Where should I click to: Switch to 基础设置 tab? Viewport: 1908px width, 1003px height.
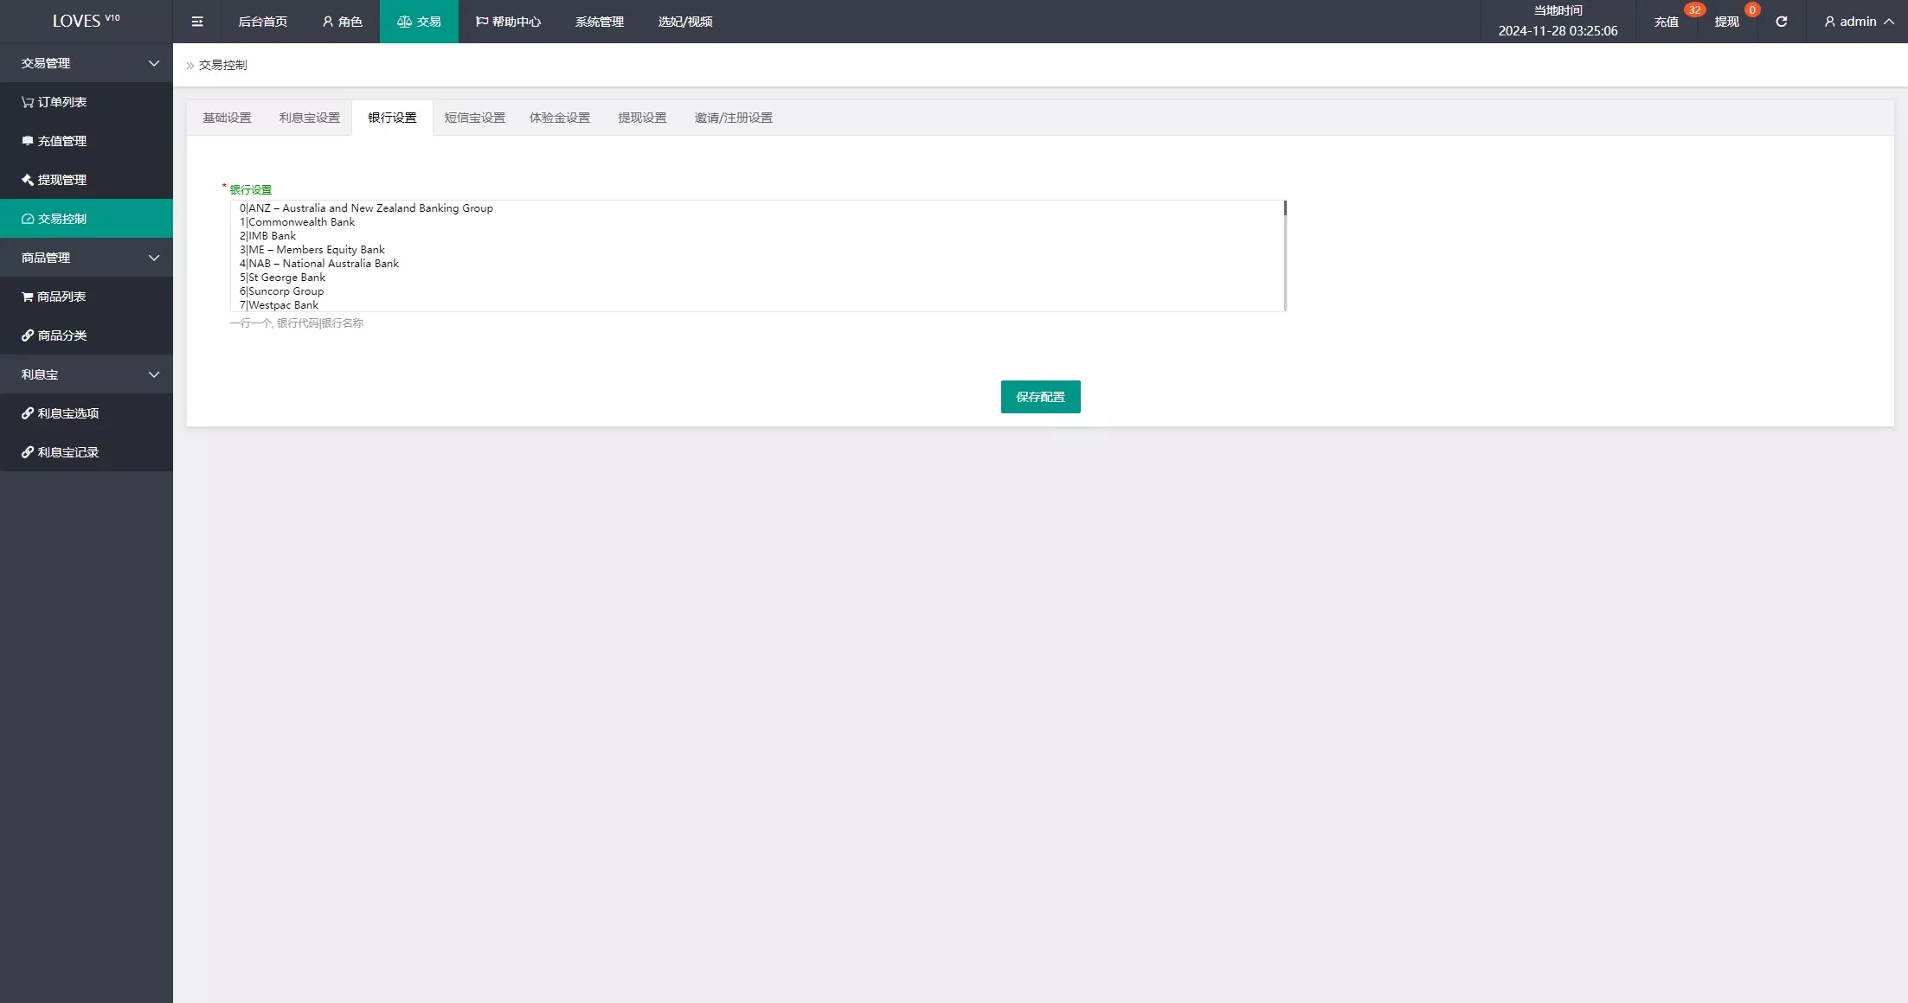227,118
